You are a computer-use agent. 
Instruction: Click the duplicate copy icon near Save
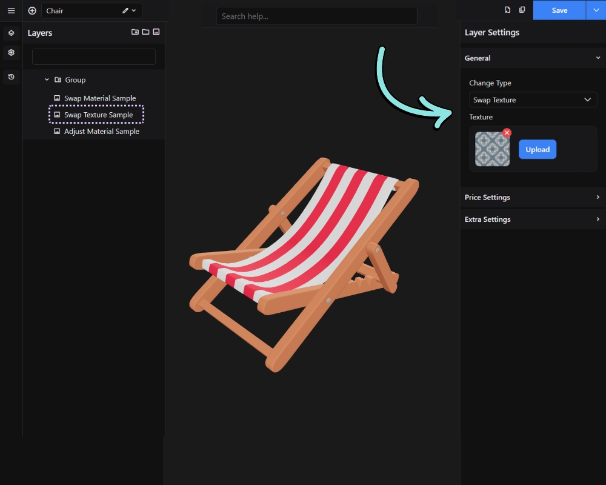pos(522,10)
